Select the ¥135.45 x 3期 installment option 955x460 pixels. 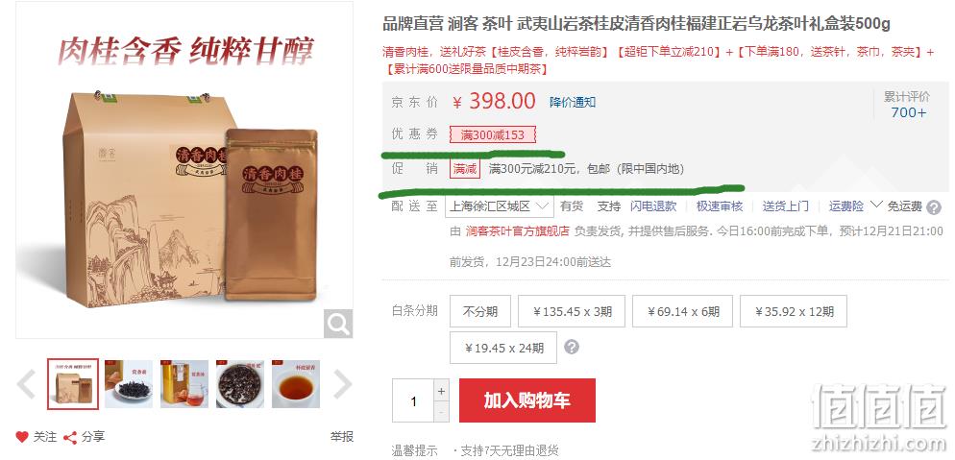(x=572, y=311)
